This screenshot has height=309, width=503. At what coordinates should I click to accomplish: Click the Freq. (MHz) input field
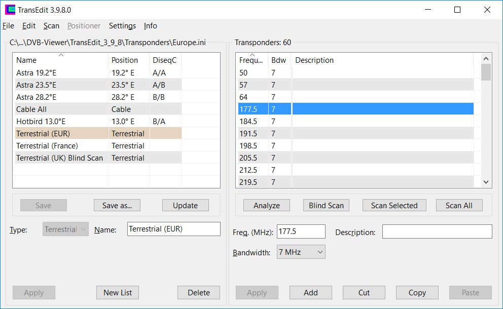click(301, 231)
